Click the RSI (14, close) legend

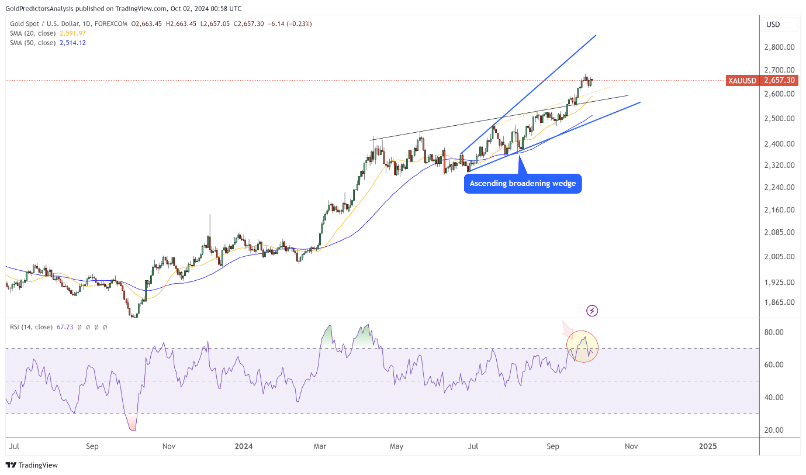pyautogui.click(x=32, y=327)
